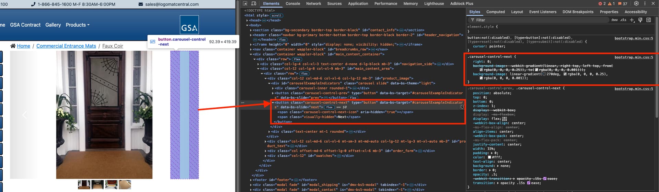Viewport: 659px width, 192px height.
Task: Expand the nav breadcrumbs_row node
Action: tap(251, 49)
